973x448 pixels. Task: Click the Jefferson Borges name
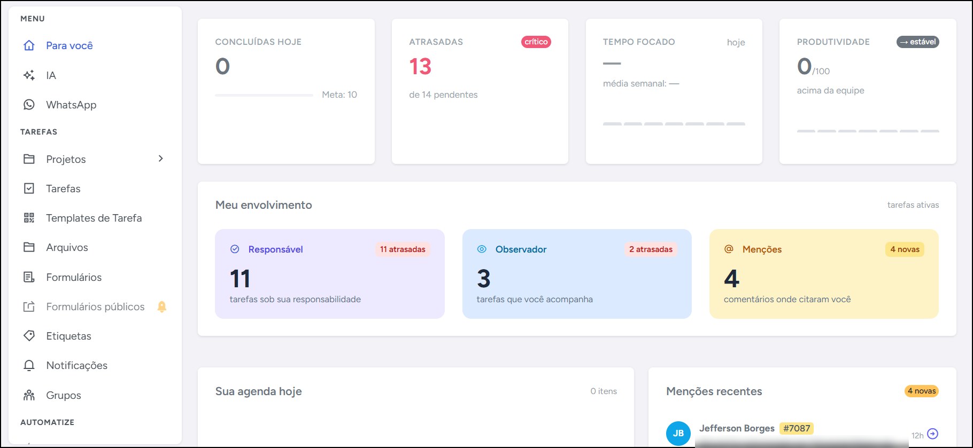(x=737, y=428)
